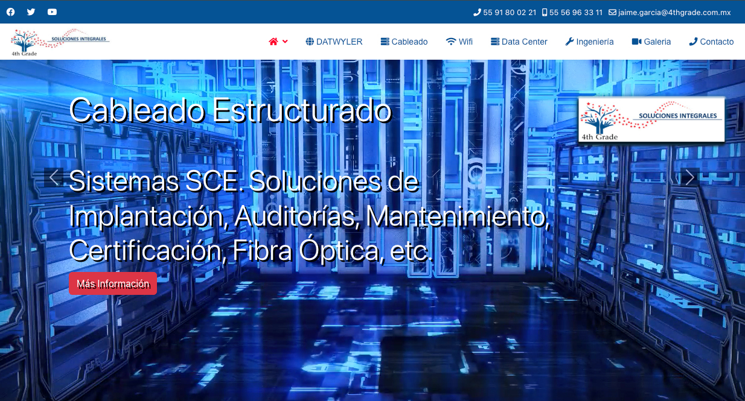The height and width of the screenshot is (401, 745).
Task: Open the Cableado menu item
Action: (x=409, y=42)
